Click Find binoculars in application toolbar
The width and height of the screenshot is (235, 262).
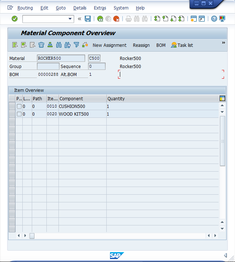59,45
